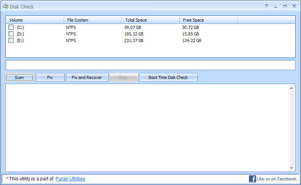
Task: Close the Disk Check window
Action: pyautogui.click(x=294, y=7)
